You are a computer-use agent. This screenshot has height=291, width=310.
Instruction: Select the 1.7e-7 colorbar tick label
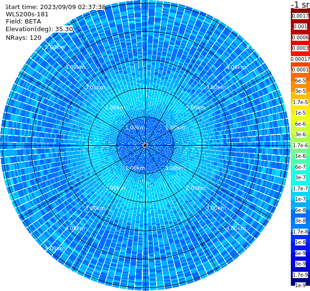coord(300,188)
